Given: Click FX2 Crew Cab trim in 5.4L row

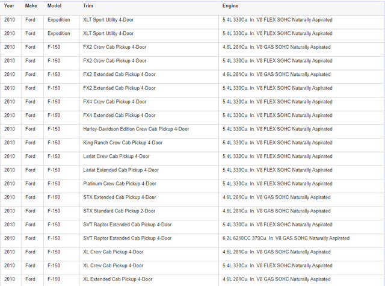Looking at the screenshot, I should click(x=115, y=61).
